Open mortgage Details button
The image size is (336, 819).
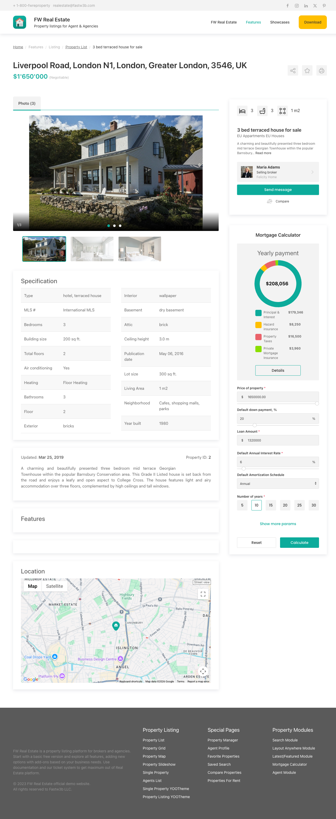[x=278, y=370]
